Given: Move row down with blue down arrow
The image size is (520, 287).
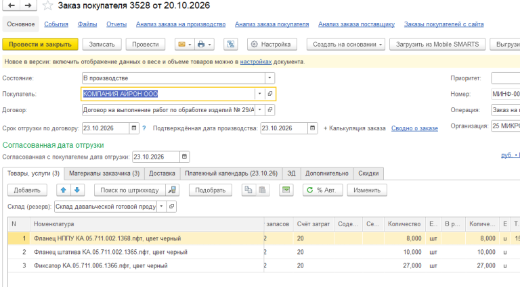Looking at the screenshot, I should click(77, 190).
